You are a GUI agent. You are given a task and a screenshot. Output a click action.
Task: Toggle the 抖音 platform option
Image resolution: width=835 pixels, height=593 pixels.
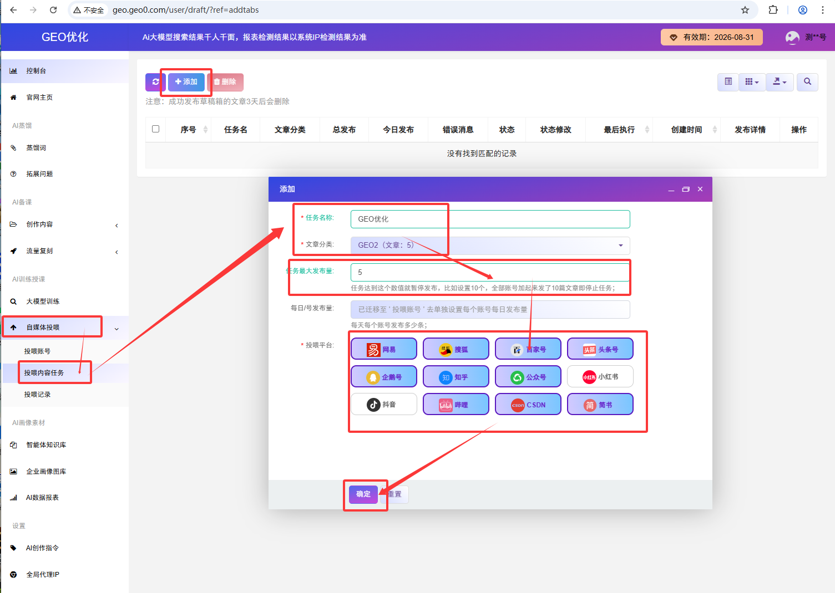383,405
